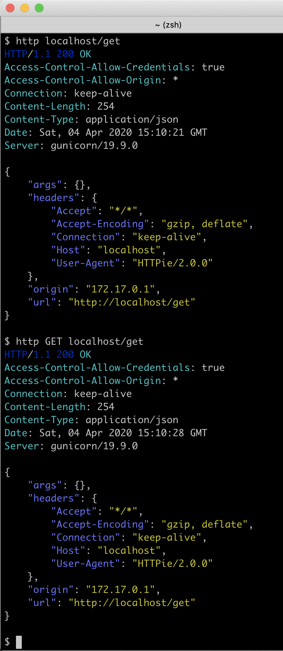This screenshot has width=283, height=651.
Task: Click the second response's Content-Length 254 header
Action: point(60,407)
